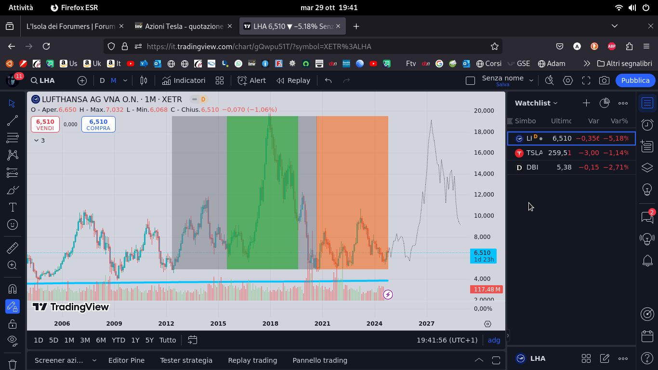Expand Screener azioni dropdown
The width and height of the screenshot is (658, 370).
(94, 360)
